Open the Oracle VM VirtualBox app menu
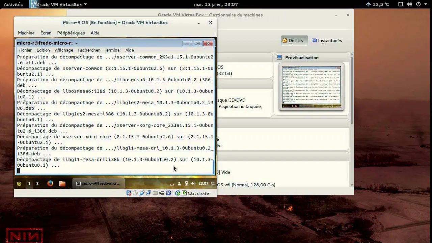The image size is (432, 243). click(58, 4)
